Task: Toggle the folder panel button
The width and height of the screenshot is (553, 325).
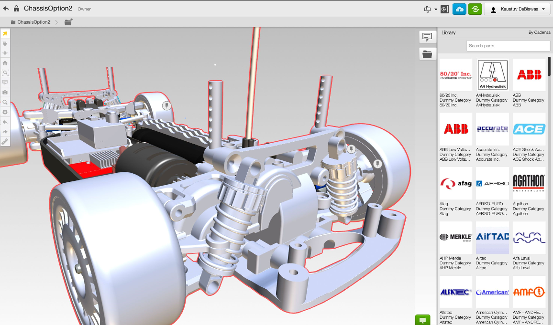Action: click(427, 54)
